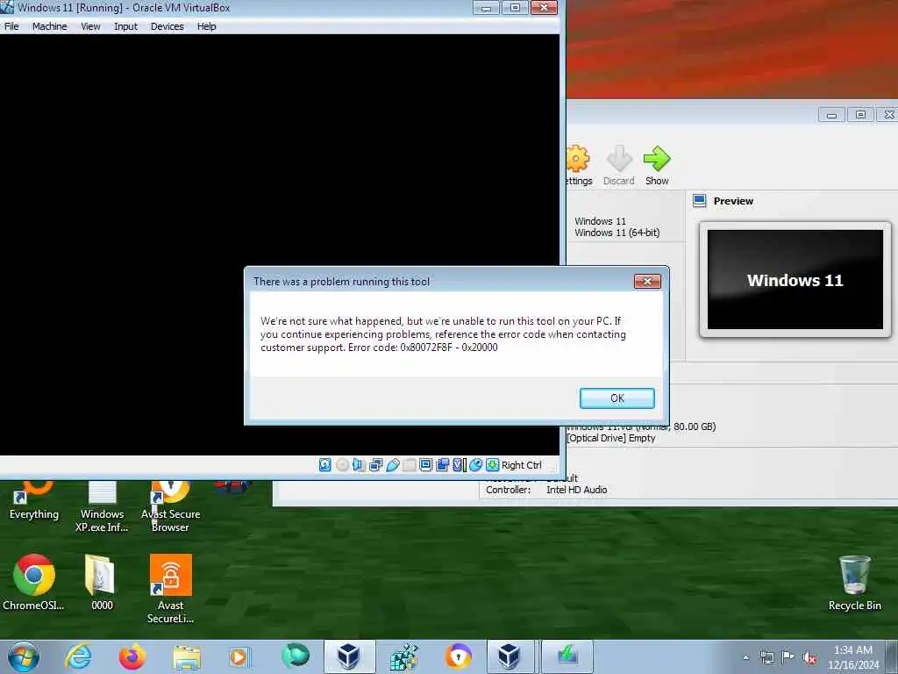This screenshot has height=674, width=898.
Task: Open the Action Center flag tray icon
Action: (788, 657)
